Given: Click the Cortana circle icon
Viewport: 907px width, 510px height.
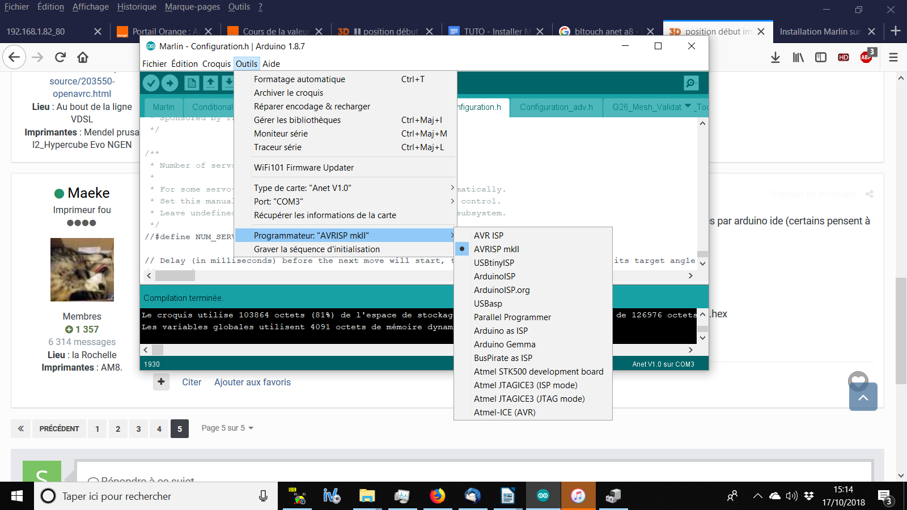Looking at the screenshot, I should click(x=48, y=496).
